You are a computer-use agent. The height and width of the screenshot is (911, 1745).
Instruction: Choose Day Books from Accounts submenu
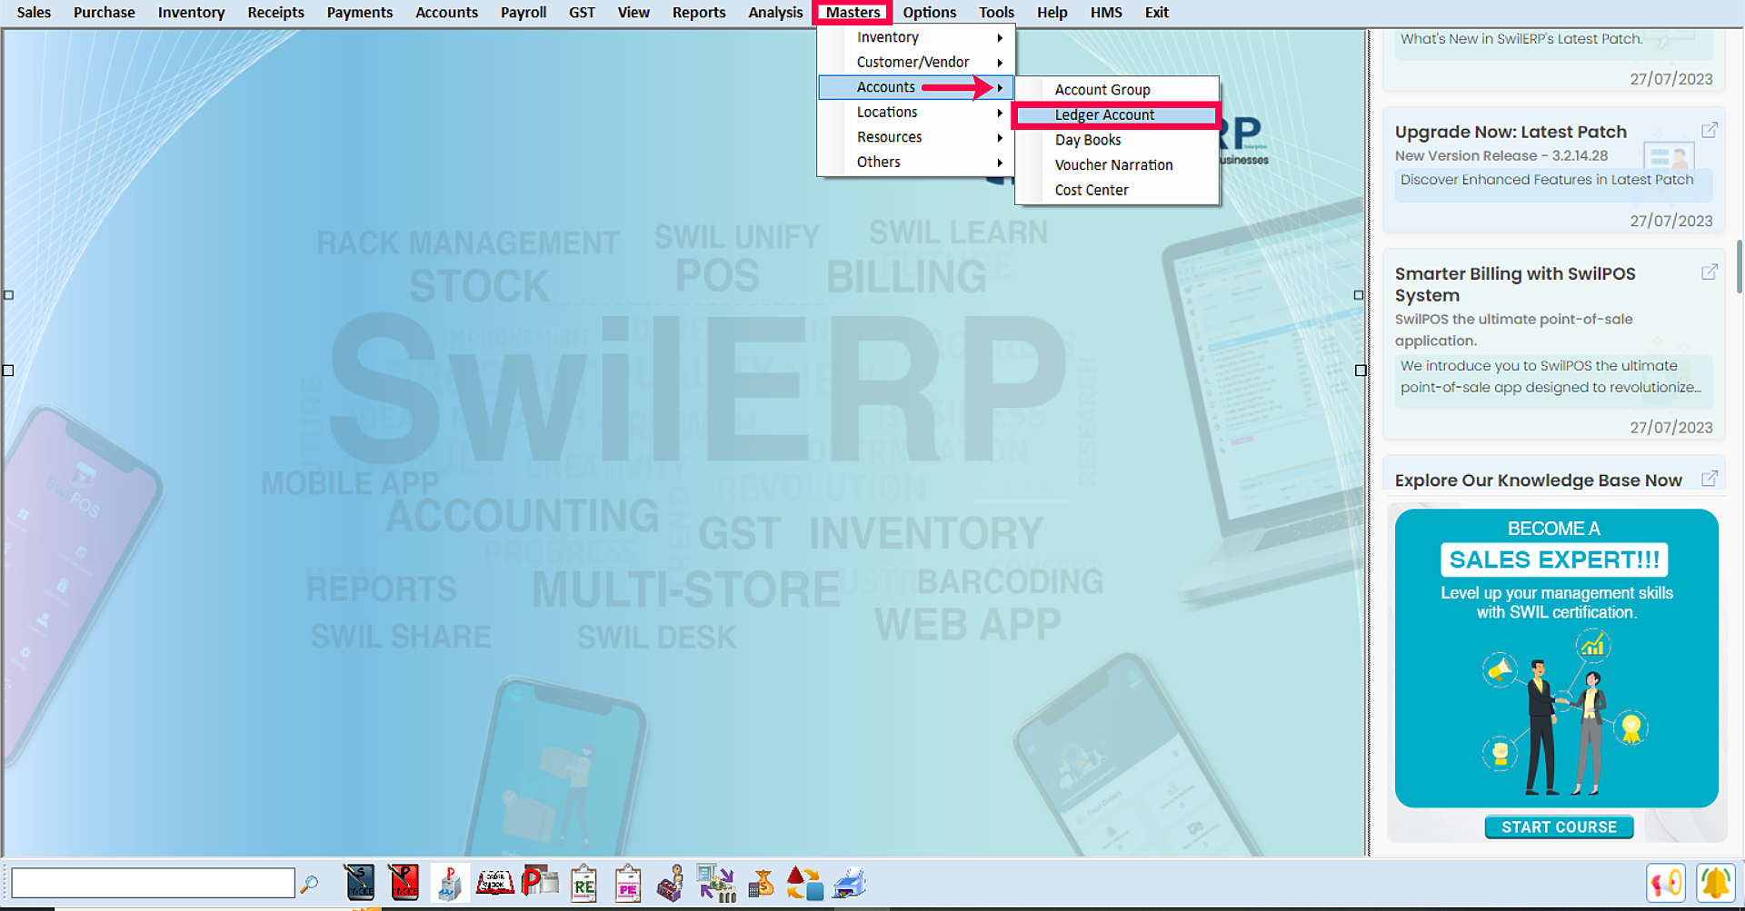pyautogui.click(x=1117, y=140)
